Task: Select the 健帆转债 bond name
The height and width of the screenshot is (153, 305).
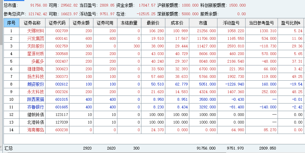Action: [x=35, y=115]
